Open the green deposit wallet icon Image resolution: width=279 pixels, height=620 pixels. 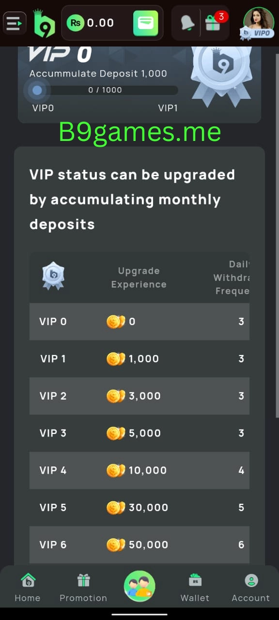pos(146,23)
